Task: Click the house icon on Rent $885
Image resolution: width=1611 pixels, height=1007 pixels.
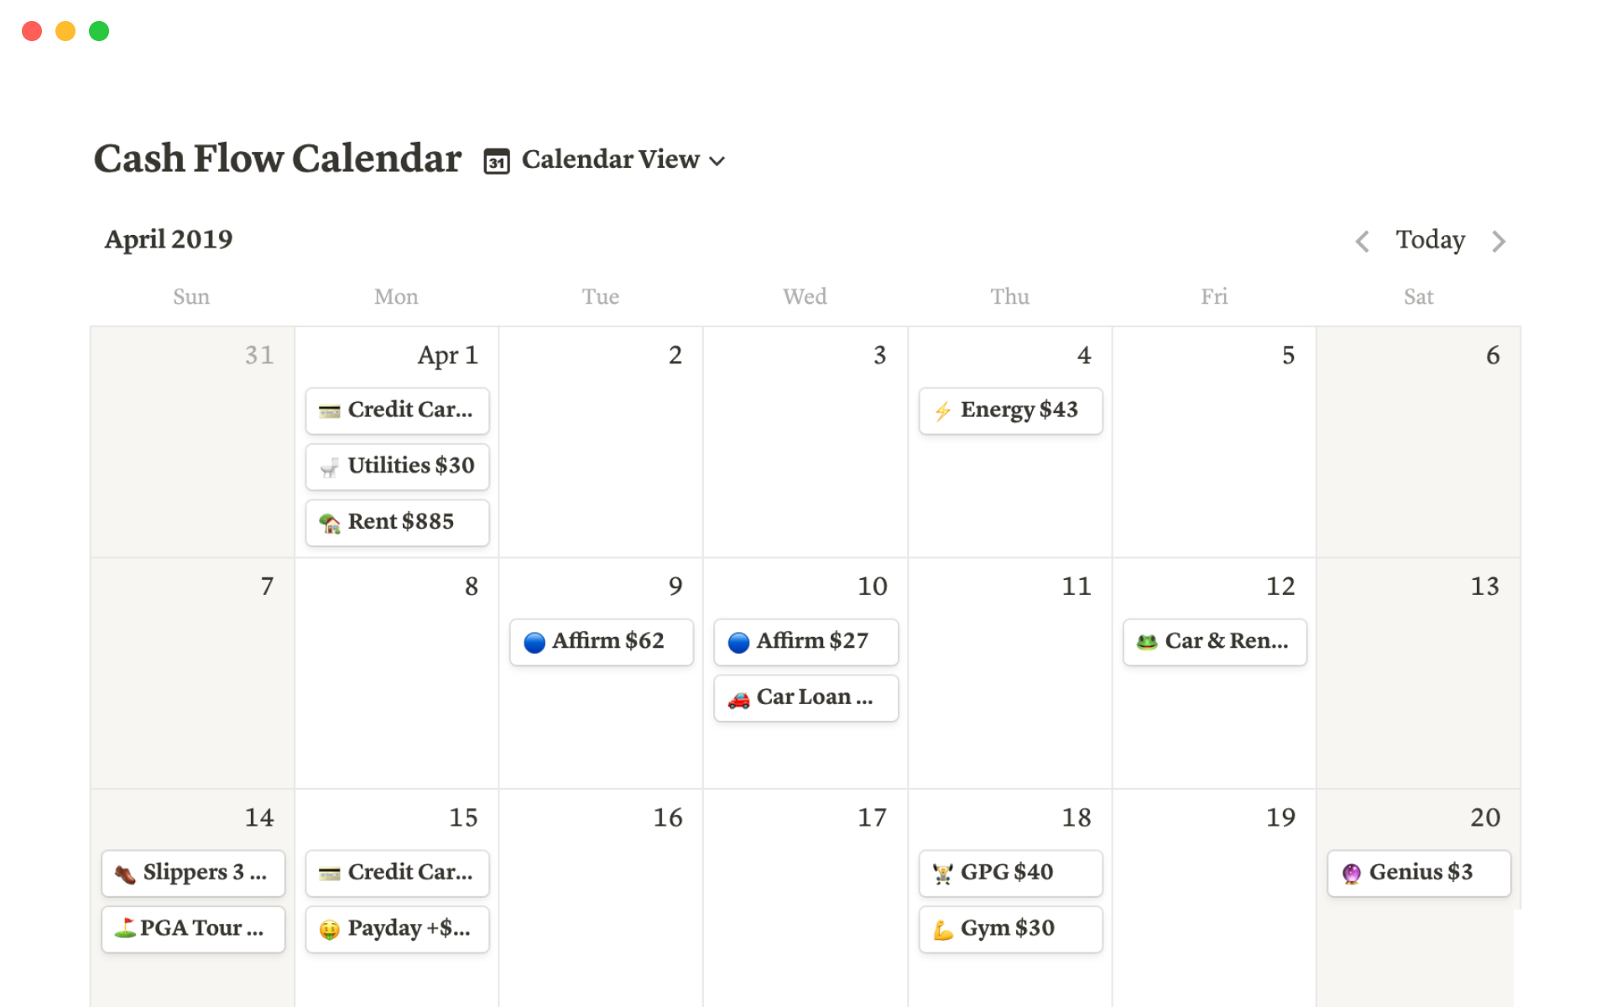Action: [x=330, y=523]
